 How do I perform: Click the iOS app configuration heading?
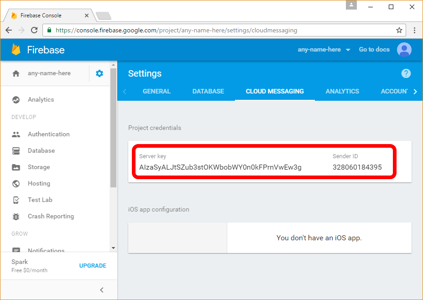click(159, 209)
